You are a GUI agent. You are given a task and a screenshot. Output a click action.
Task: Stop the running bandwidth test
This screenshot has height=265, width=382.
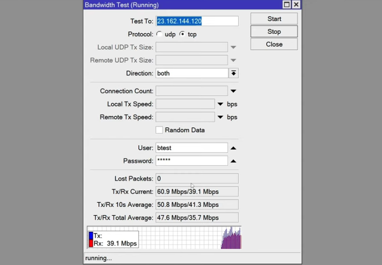(x=274, y=31)
